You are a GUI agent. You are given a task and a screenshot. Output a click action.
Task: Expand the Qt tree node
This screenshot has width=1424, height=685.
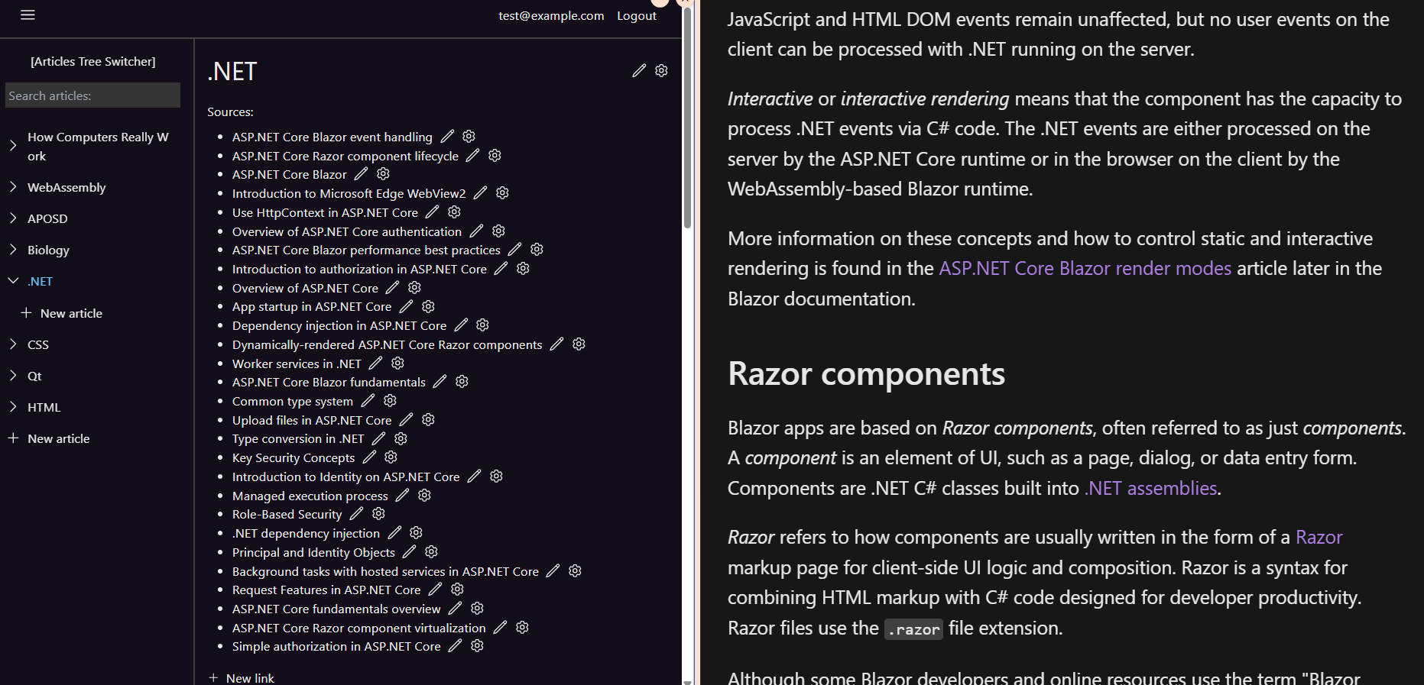[x=13, y=376]
